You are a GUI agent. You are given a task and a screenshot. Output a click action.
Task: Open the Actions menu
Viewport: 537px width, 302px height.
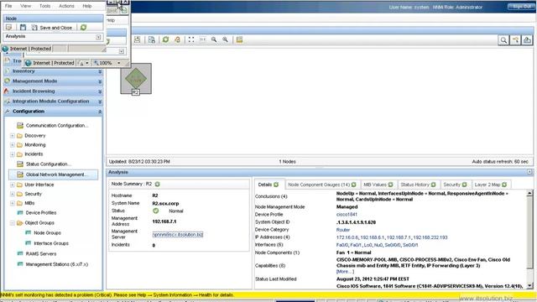tap(66, 6)
